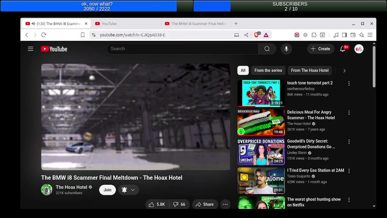This screenshot has width=387, height=218.
Task: Click the Create button
Action: point(320,49)
